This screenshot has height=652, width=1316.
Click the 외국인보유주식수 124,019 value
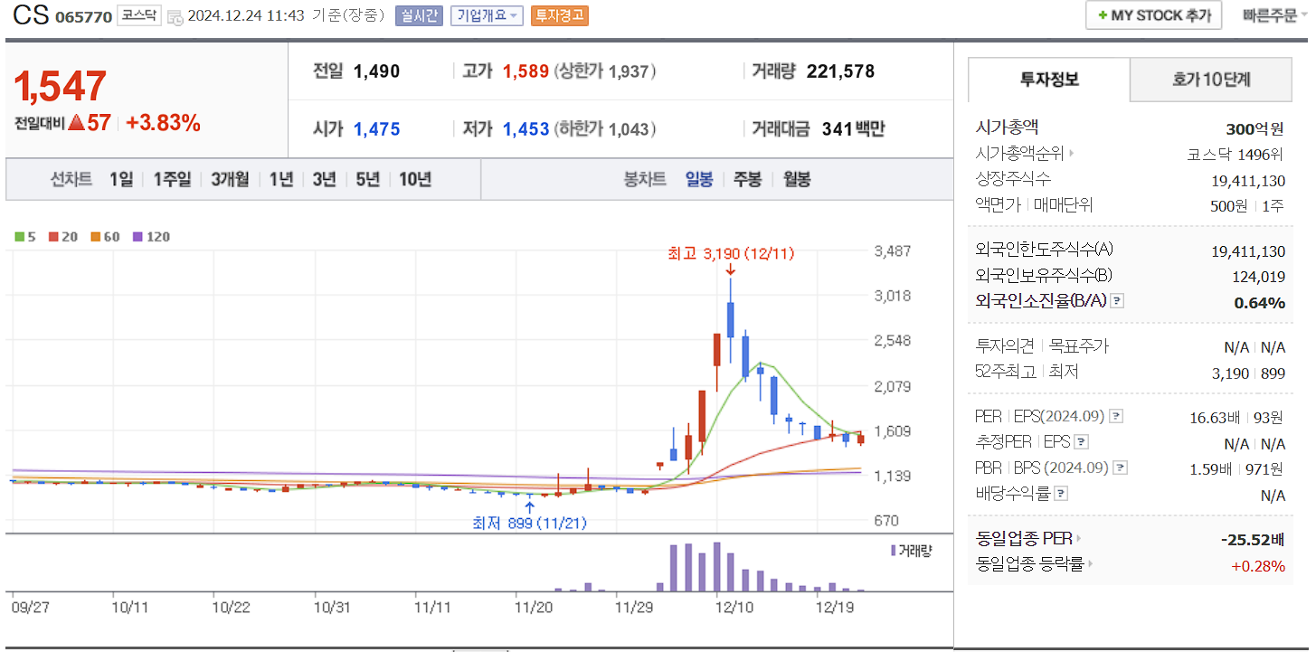pyautogui.click(x=1258, y=277)
